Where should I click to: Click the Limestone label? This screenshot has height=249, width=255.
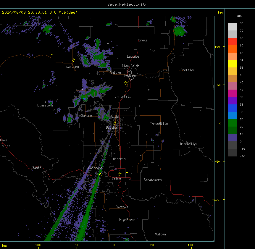click(45, 105)
